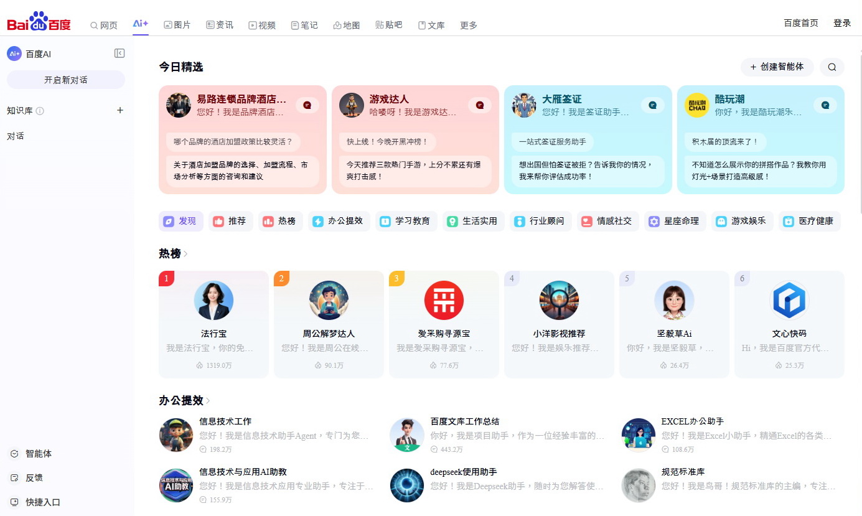Open 智能体 in sidebar
This screenshot has height=516, width=862.
pos(31,454)
